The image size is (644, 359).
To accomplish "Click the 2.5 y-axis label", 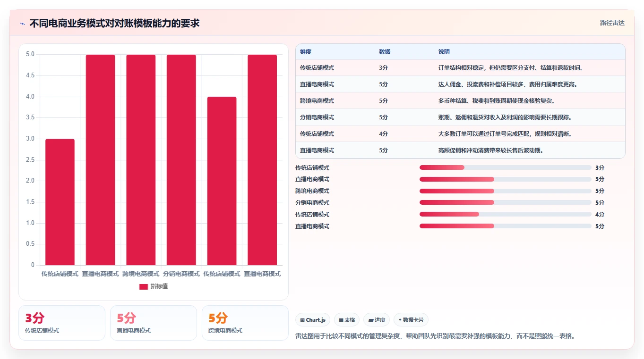I will point(30,160).
